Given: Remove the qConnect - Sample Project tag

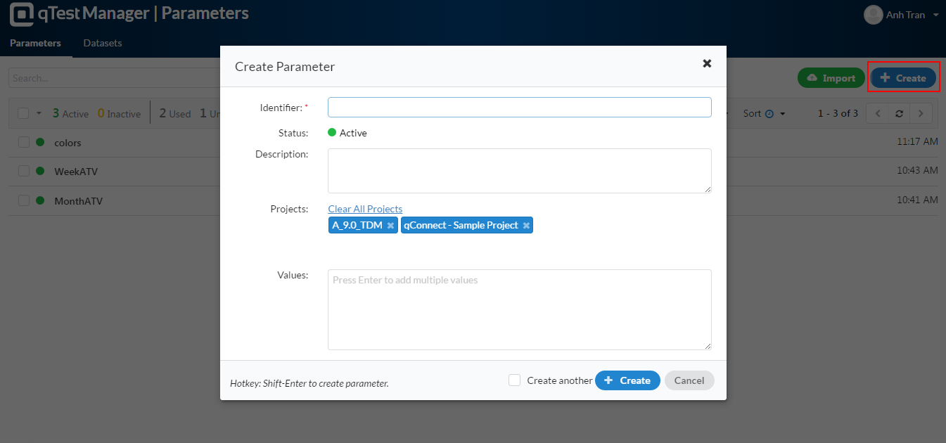Looking at the screenshot, I should (525, 226).
